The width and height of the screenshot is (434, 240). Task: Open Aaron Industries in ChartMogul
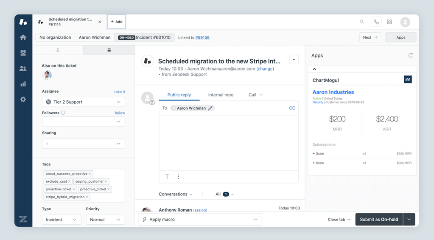(333, 92)
